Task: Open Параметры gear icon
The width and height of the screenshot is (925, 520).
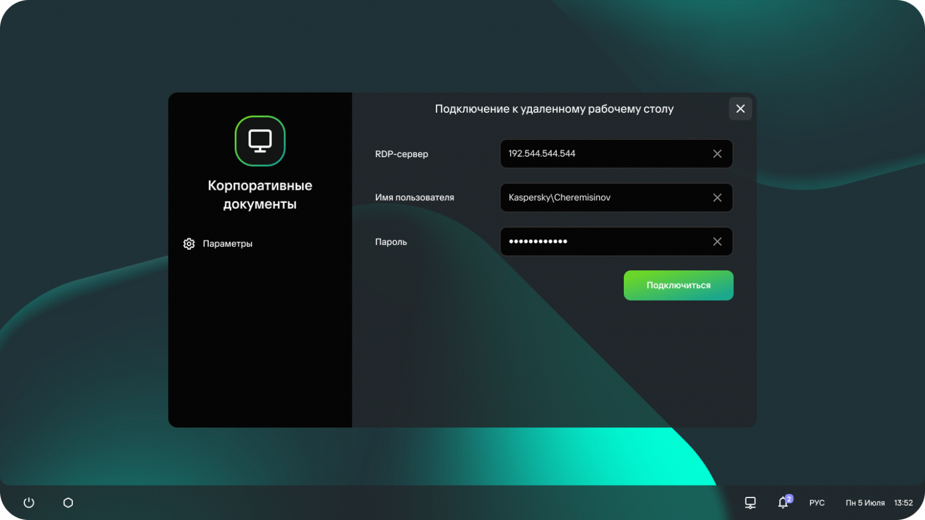Action: click(x=189, y=244)
